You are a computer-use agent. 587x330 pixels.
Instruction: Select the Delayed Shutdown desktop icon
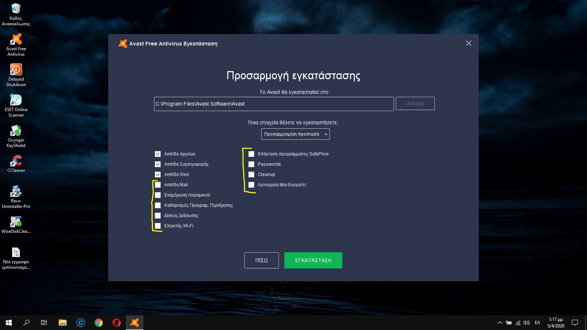point(16,76)
